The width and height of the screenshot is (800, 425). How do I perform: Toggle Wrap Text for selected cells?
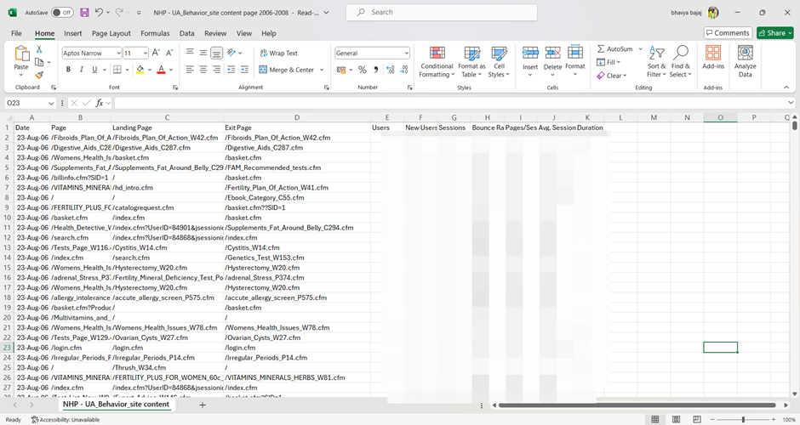coord(278,53)
